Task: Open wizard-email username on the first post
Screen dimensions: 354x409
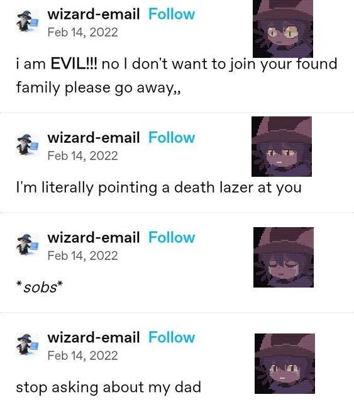Action: click(x=94, y=14)
